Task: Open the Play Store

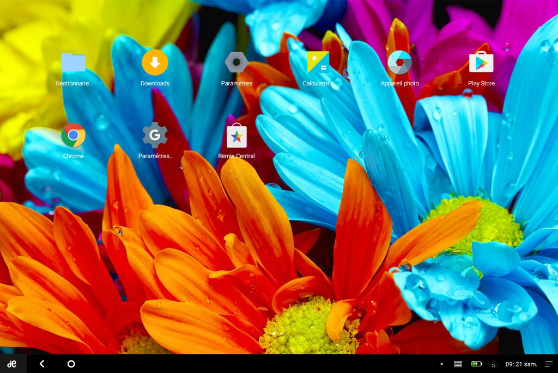Action: tap(481, 63)
